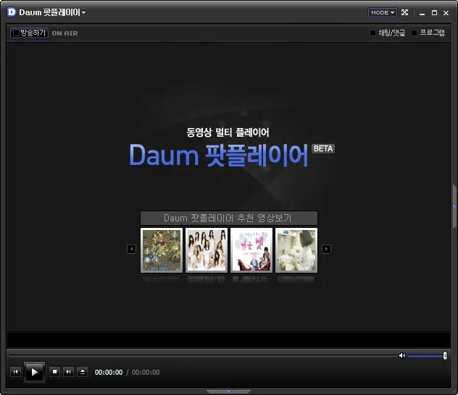458x395 pixels.
Task: Open file with eject button
Action: 83,372
